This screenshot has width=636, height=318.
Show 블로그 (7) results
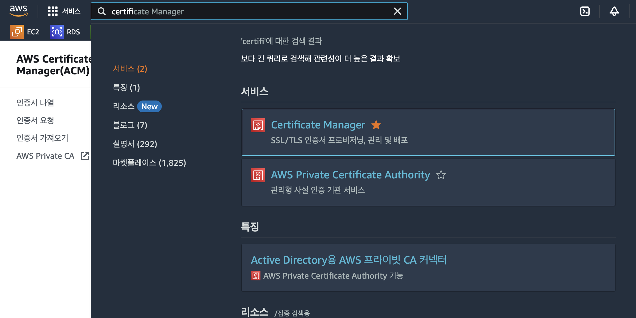coord(130,125)
